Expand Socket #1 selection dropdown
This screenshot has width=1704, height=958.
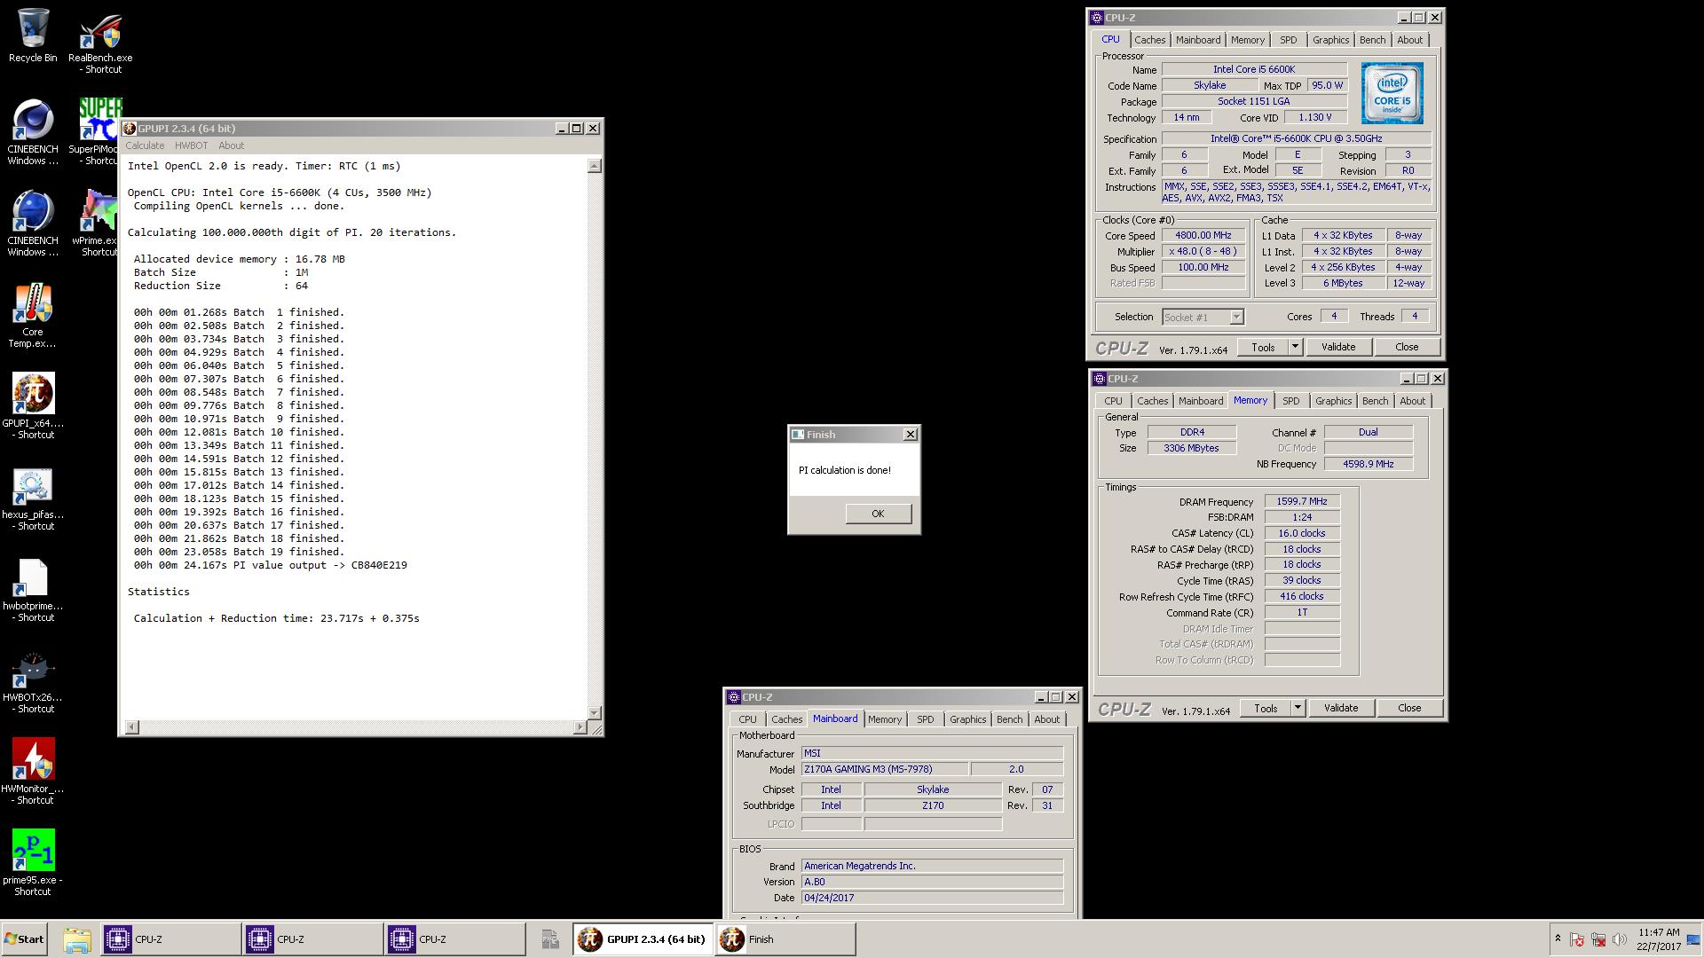point(1235,317)
